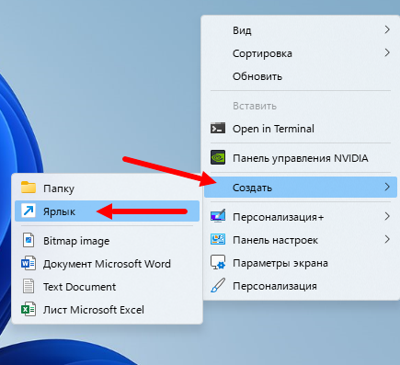The image size is (400, 365).
Task: Click the Excel sheet icon
Action: (29, 310)
